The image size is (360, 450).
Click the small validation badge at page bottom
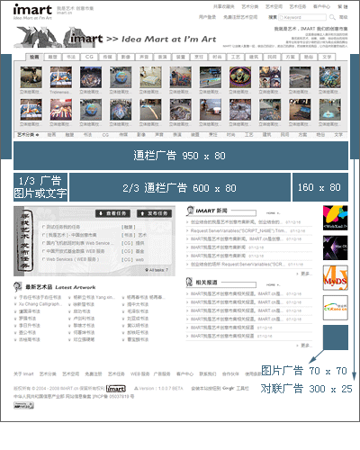(23, 405)
